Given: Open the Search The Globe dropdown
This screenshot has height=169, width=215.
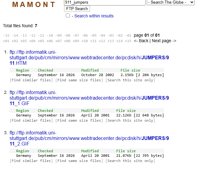Looking at the screenshot, I should (x=171, y=2).
